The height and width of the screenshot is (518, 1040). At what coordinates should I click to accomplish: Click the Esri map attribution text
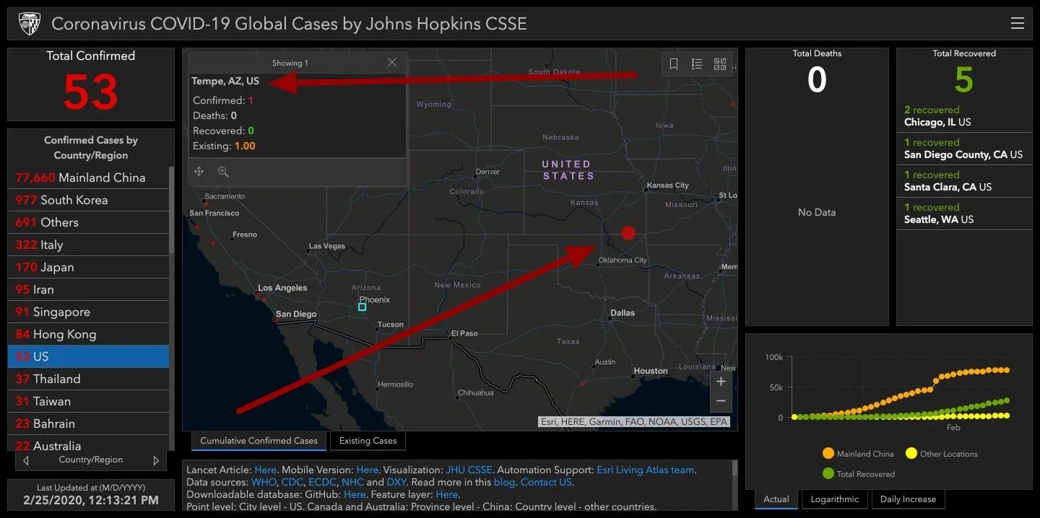click(634, 421)
